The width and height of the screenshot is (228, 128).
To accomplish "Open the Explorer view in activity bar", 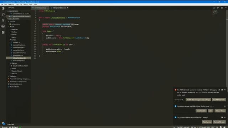I will (3, 9).
